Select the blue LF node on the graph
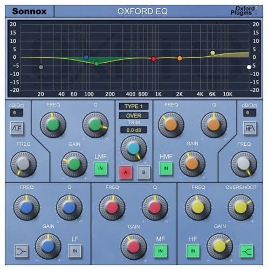Viewport: 268px width, 270px height. (86, 57)
